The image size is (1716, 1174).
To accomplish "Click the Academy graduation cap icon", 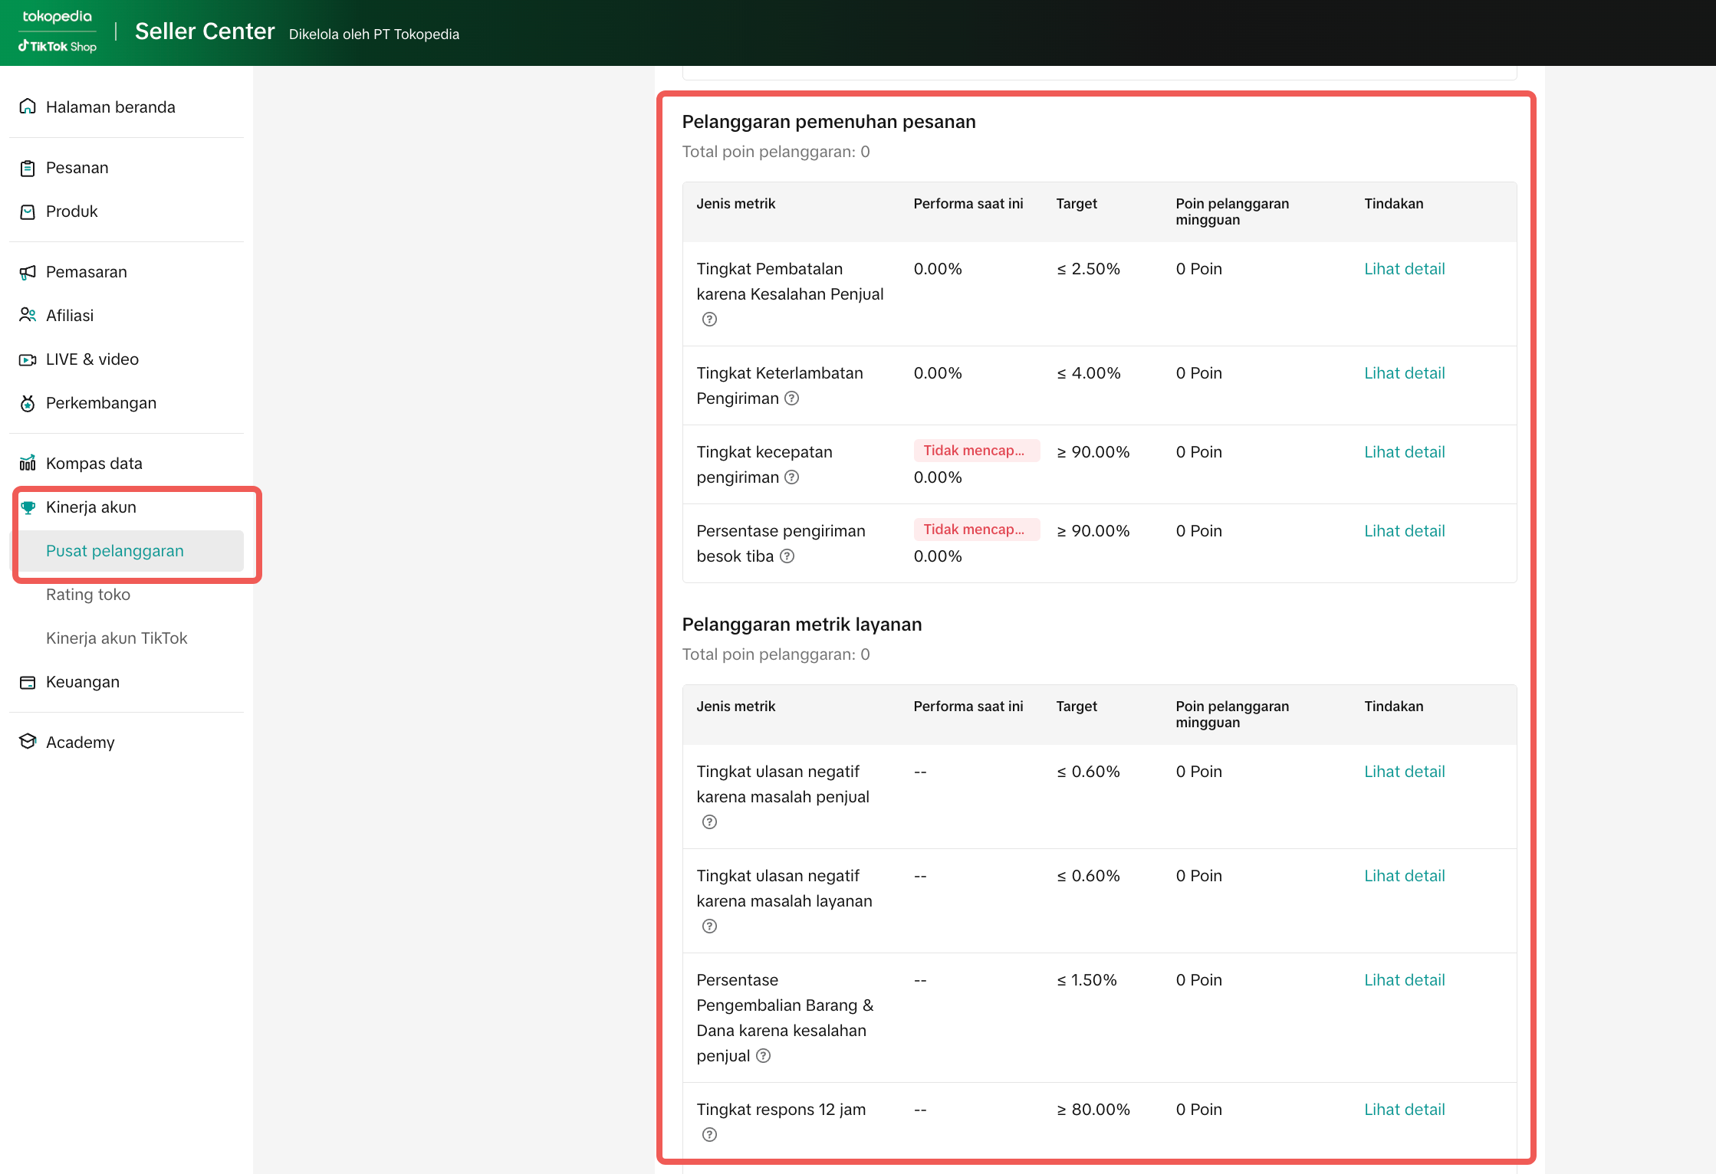I will coord(28,742).
